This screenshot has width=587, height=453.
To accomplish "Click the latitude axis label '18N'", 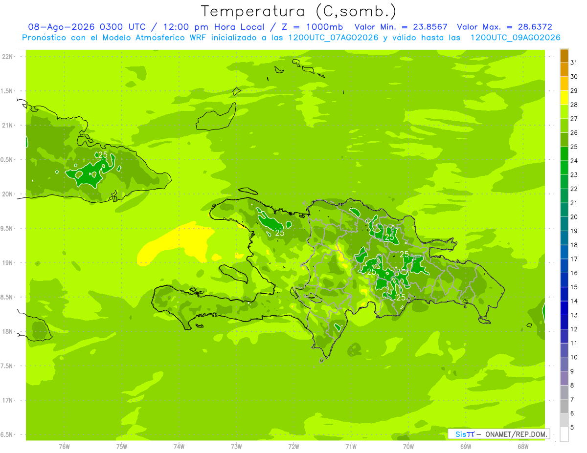I will pyautogui.click(x=8, y=331).
